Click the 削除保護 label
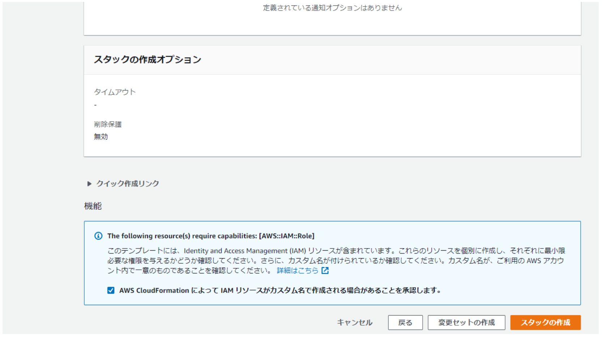The image size is (602, 339). click(108, 124)
